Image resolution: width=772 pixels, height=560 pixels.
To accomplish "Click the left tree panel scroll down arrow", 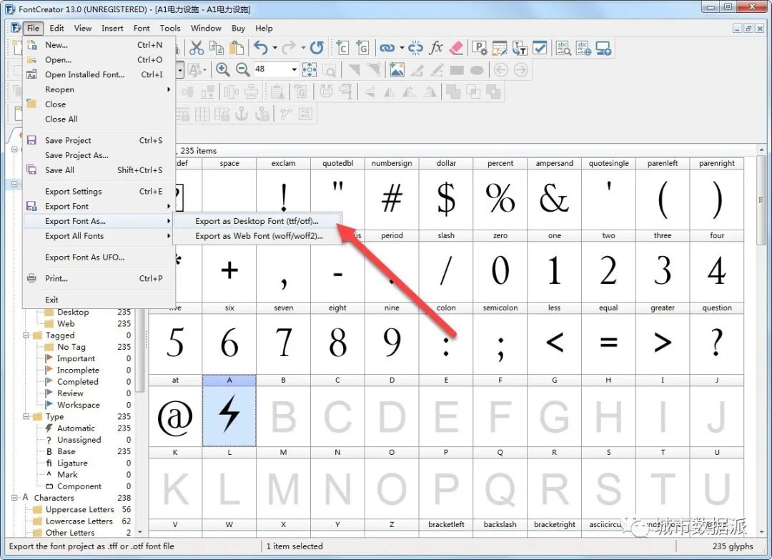I will 140,532.
